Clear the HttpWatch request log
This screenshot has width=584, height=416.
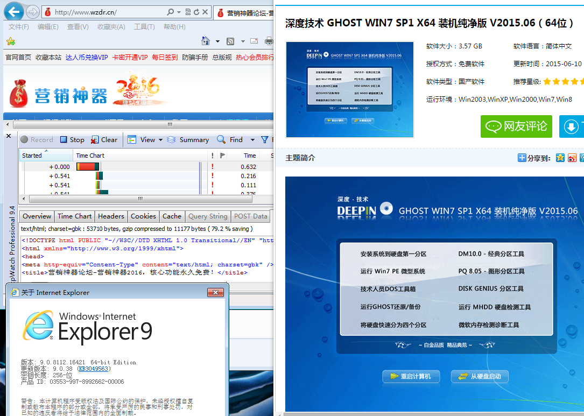(x=104, y=140)
